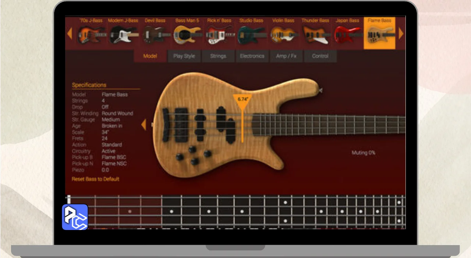Screen dimensions: 471x258
Task: Open the Strings tab
Action: [x=218, y=56]
